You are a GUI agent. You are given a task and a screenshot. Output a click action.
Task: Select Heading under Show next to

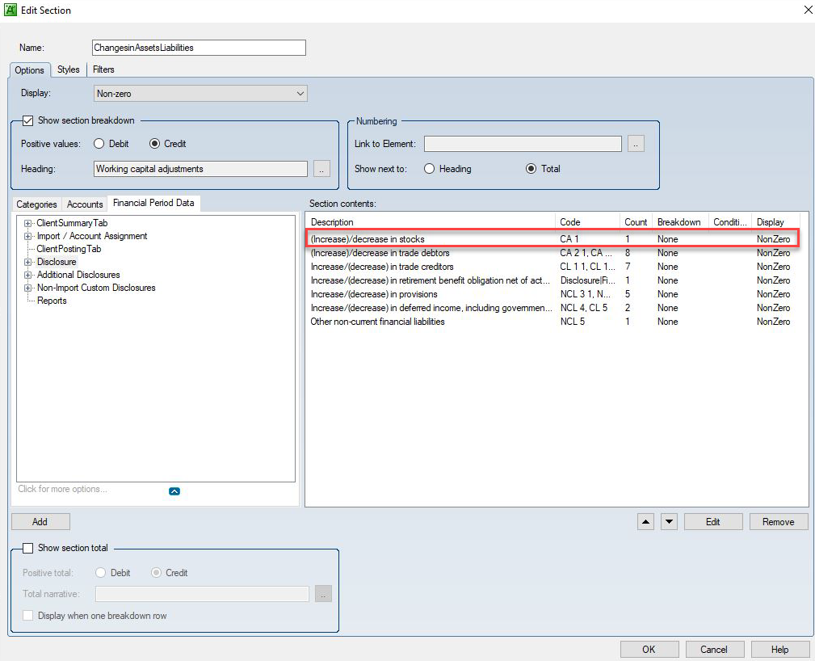429,168
